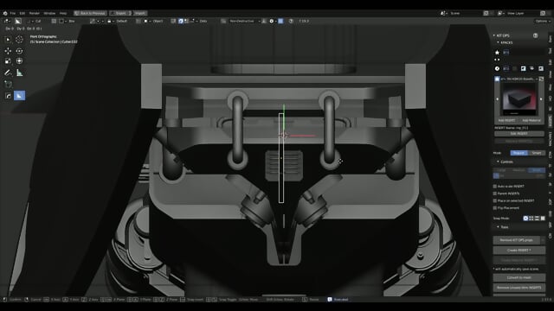The height and width of the screenshot is (311, 554).
Task: Enable Parent INSERTs checkbox
Action: (495, 194)
